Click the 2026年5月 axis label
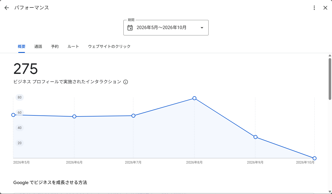The height and width of the screenshot is (194, 332). coord(21,162)
